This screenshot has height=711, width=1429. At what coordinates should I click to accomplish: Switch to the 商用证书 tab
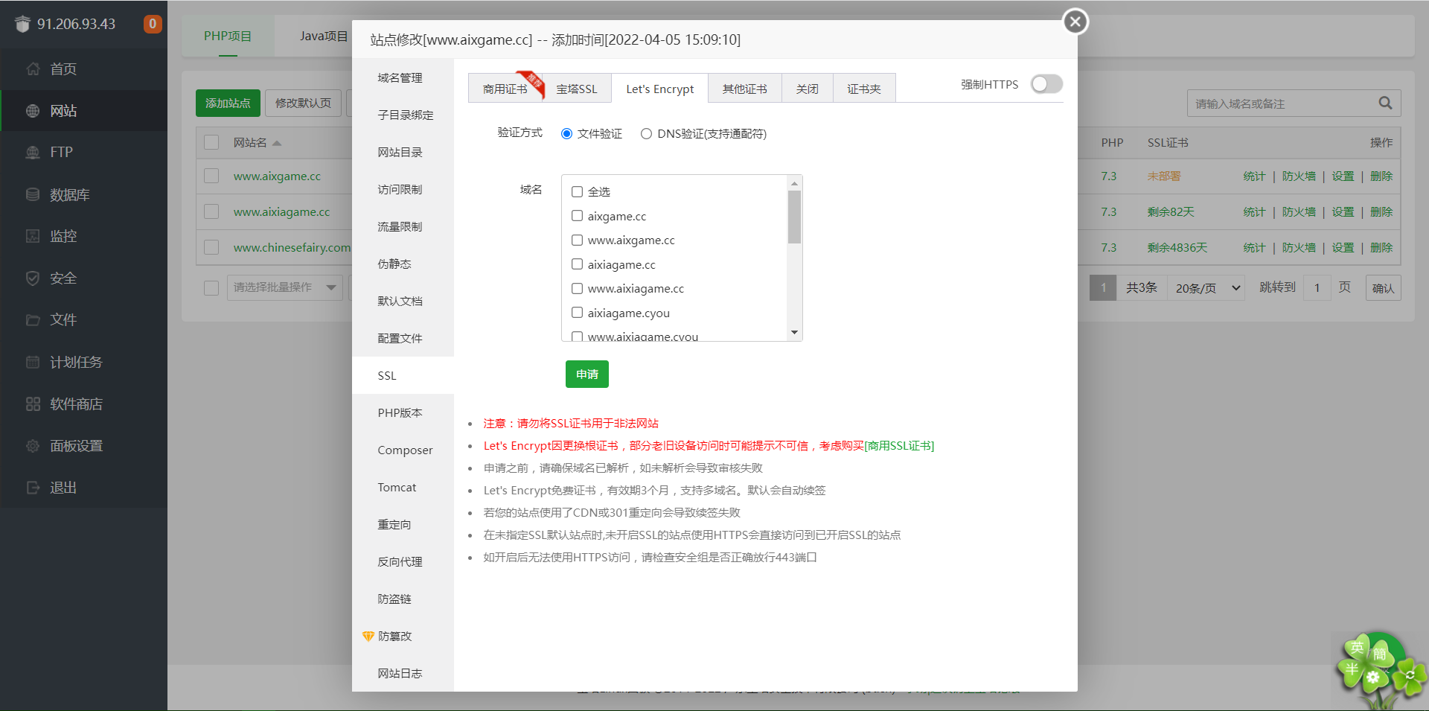pyautogui.click(x=505, y=89)
